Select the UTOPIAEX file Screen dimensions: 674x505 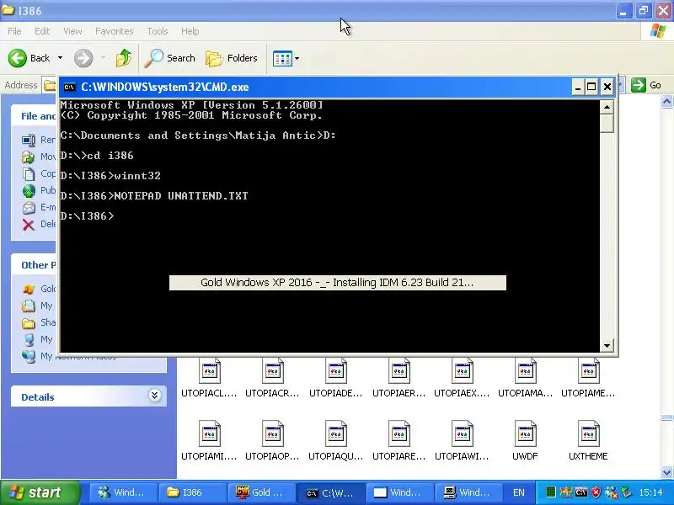pos(462,378)
